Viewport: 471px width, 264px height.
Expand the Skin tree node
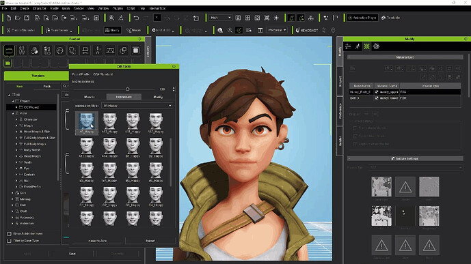pos(12,193)
